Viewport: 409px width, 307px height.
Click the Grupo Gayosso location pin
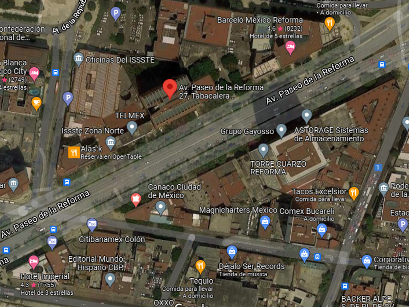(281, 131)
